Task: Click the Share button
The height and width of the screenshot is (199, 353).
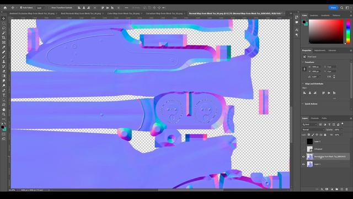Action: coord(333,8)
